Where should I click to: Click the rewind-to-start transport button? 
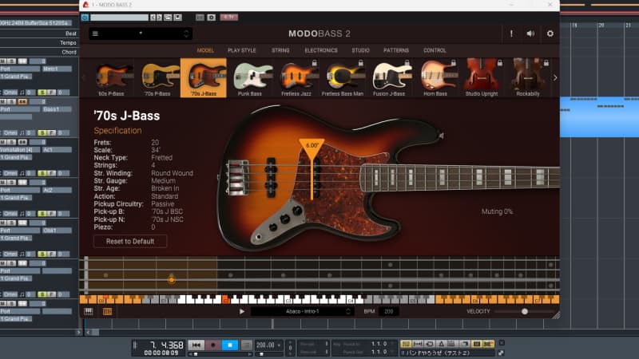tap(196, 345)
